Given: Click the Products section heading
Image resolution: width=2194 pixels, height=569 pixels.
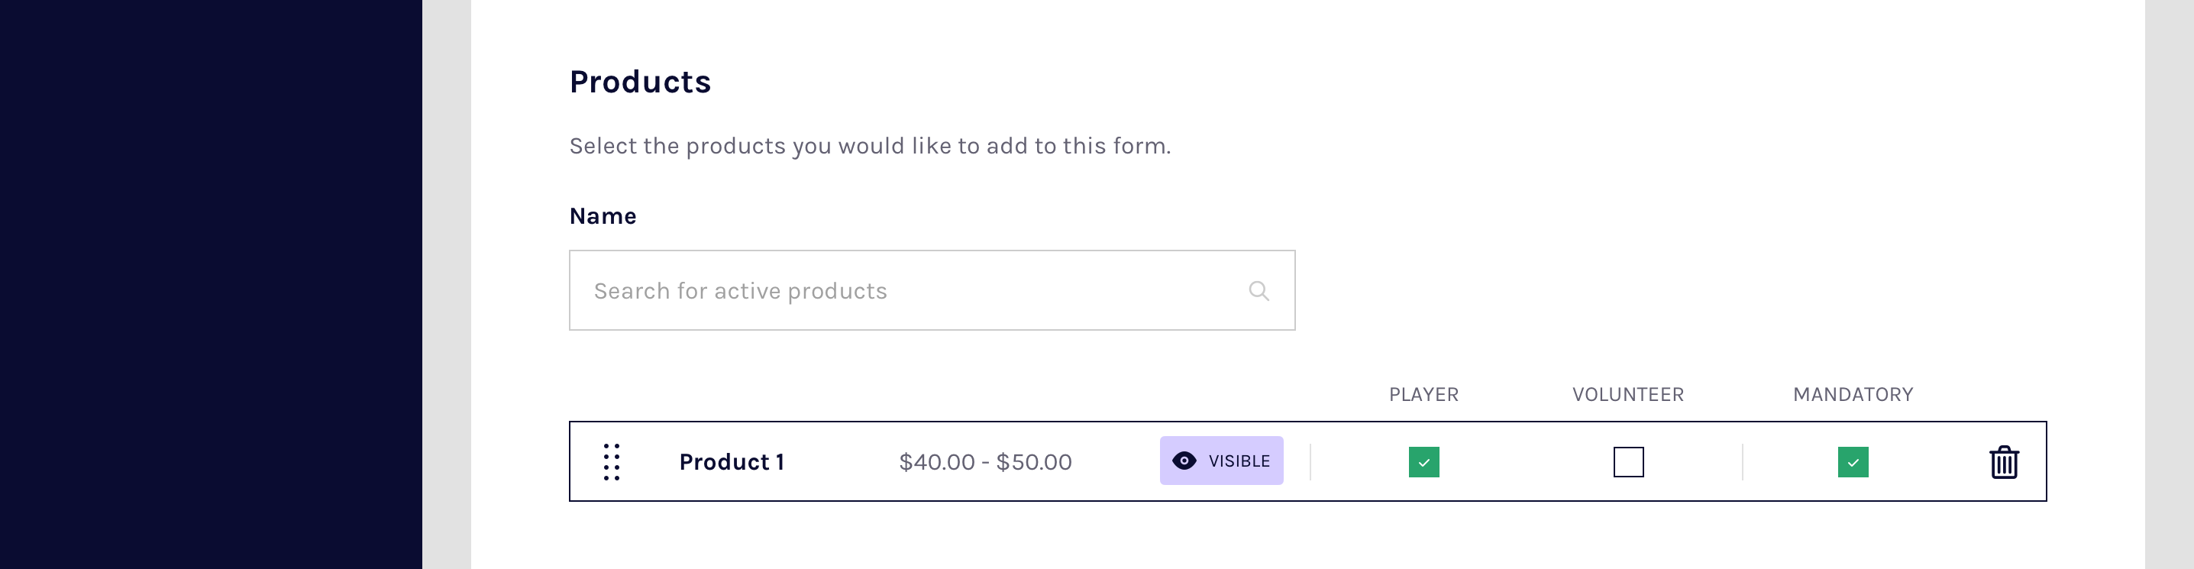Looking at the screenshot, I should (640, 82).
